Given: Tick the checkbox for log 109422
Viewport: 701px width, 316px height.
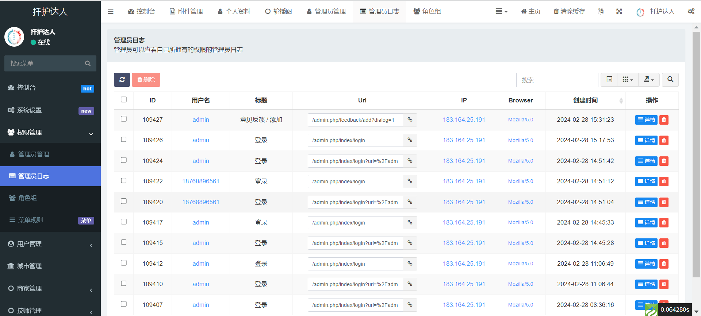Looking at the screenshot, I should point(124,181).
